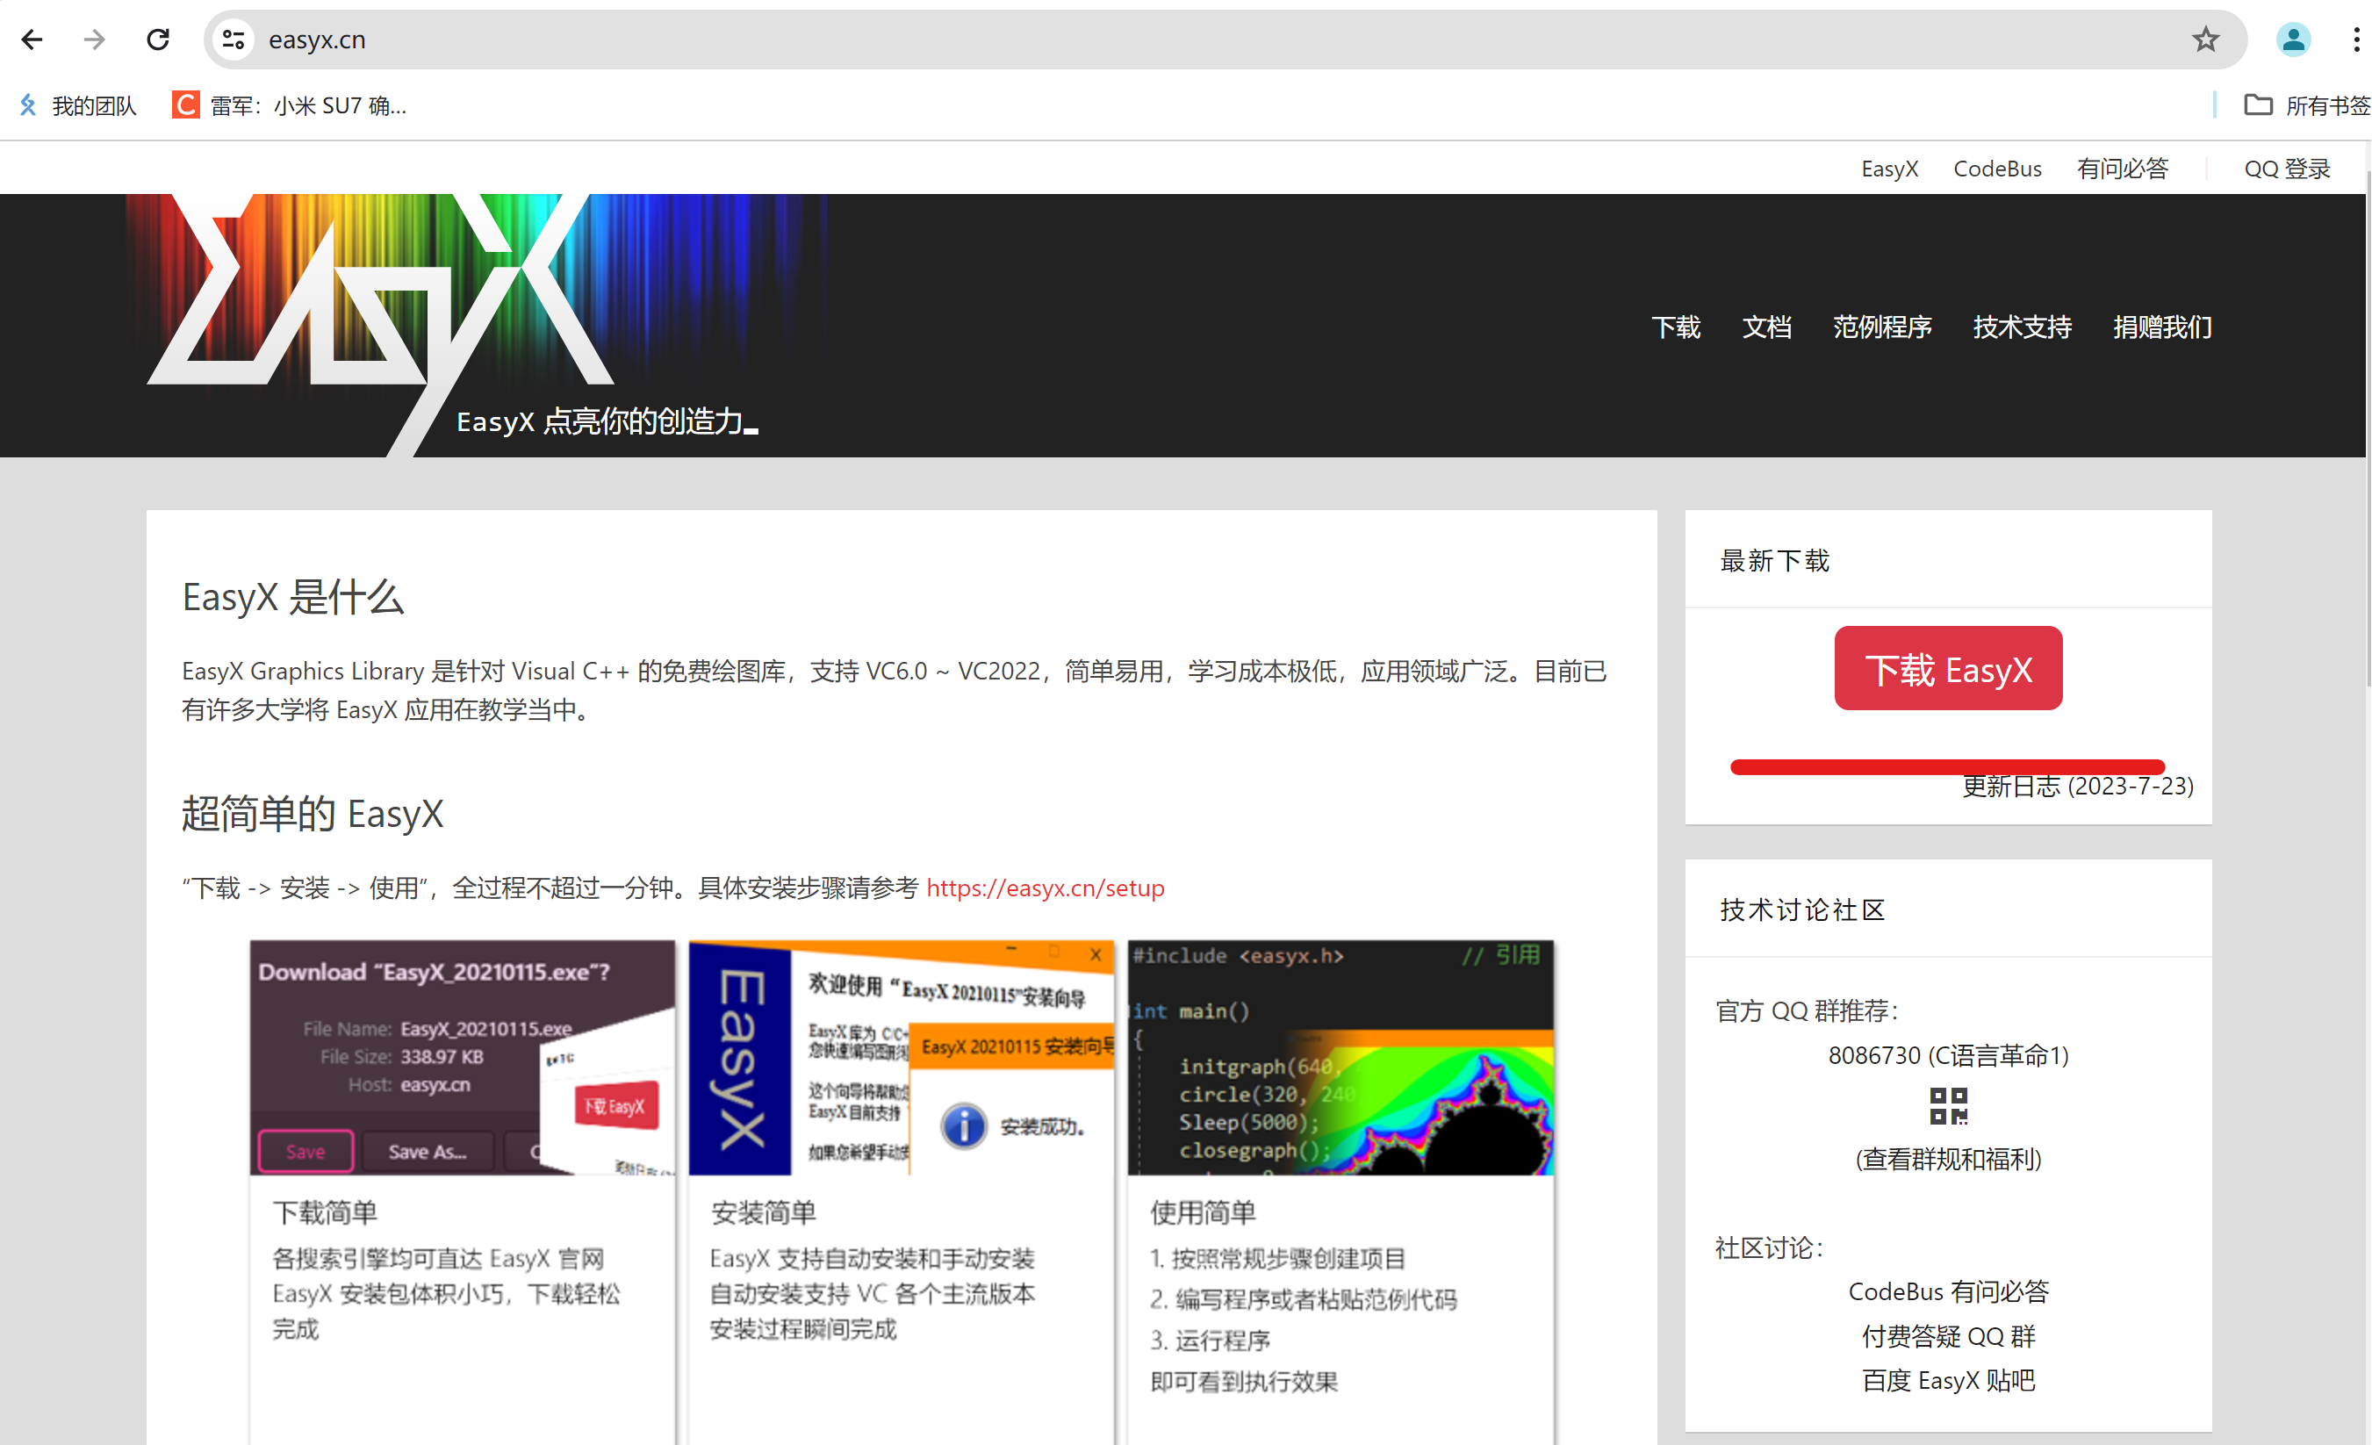The image size is (2372, 1445).
Task: Click the QR code icon
Action: coord(1949,1107)
